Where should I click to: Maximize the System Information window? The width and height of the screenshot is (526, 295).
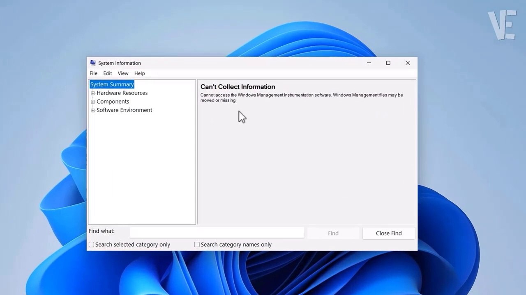(x=388, y=63)
